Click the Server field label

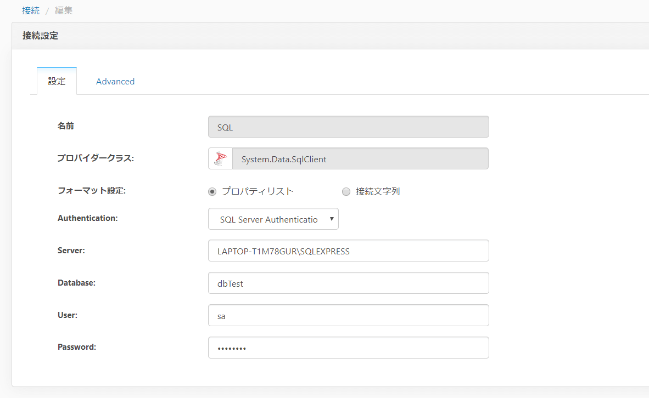pyautogui.click(x=71, y=251)
